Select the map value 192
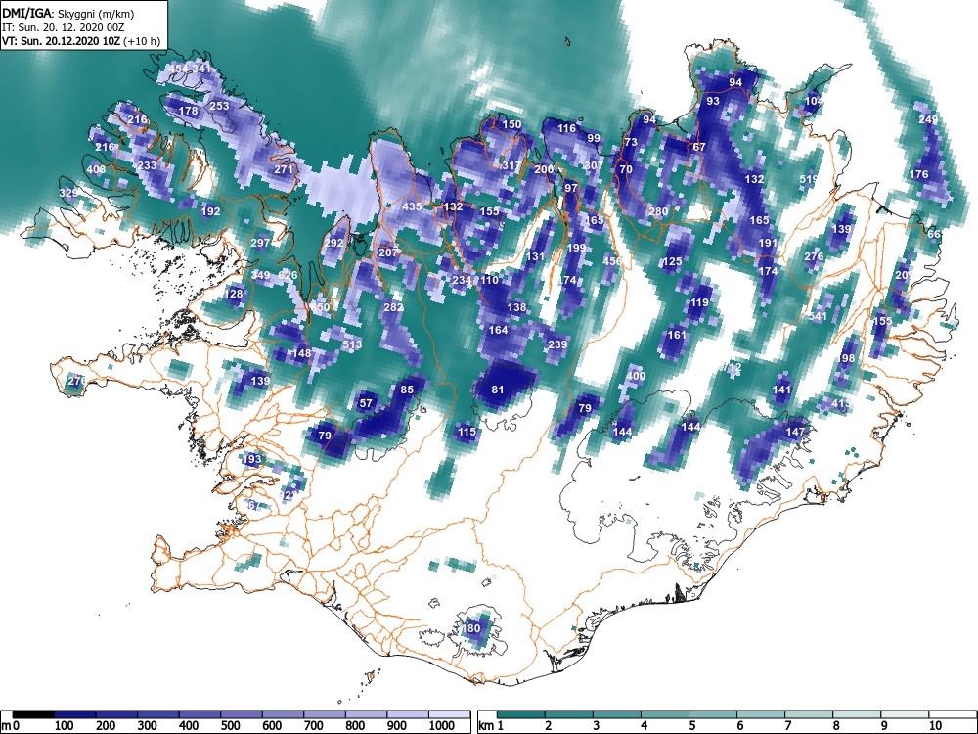The height and width of the screenshot is (734, 978). pos(211,211)
